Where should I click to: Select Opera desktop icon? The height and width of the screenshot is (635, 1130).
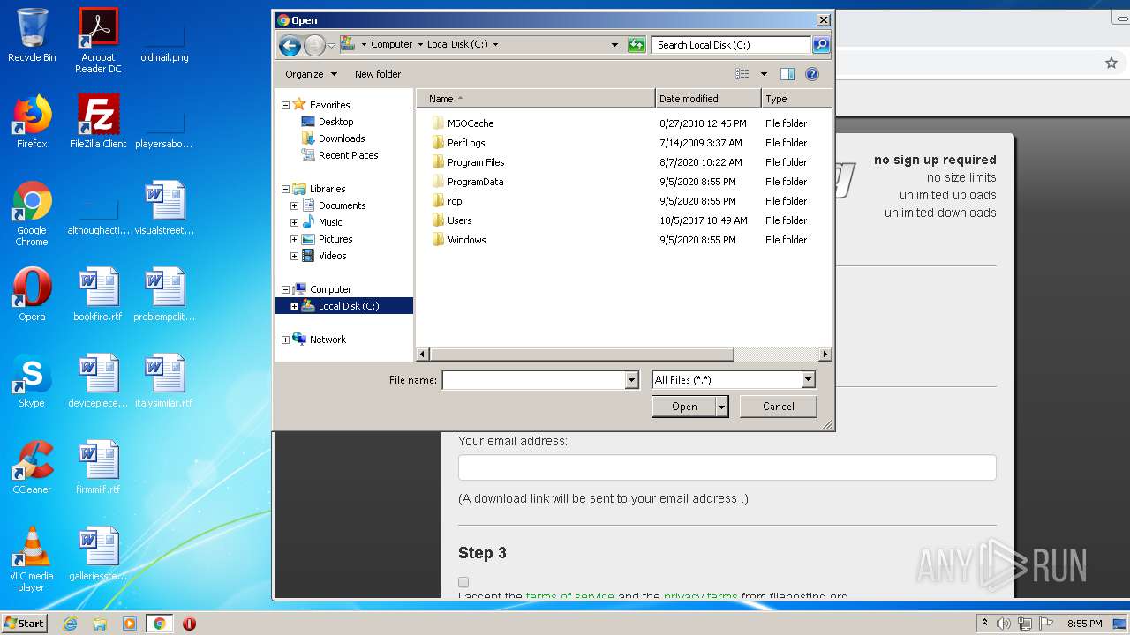coord(32,295)
